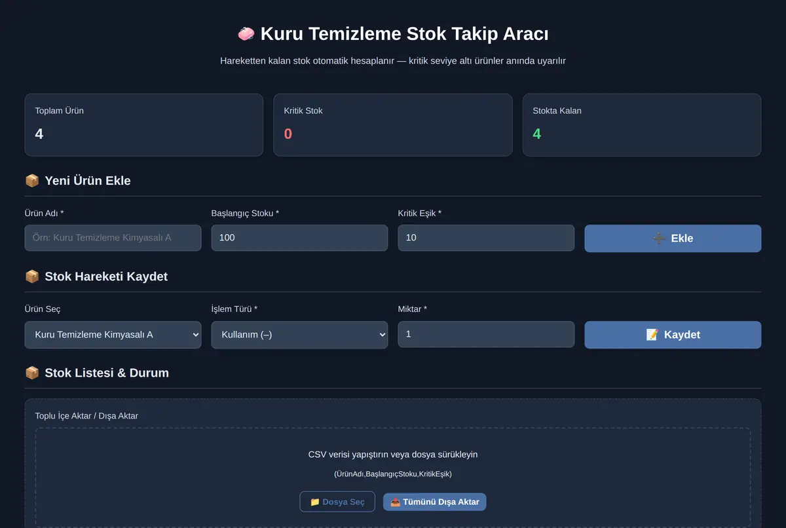Click the 'Toplu İçe Aktar / Dışa Aktar' label
786x528 pixels.
(x=86, y=416)
